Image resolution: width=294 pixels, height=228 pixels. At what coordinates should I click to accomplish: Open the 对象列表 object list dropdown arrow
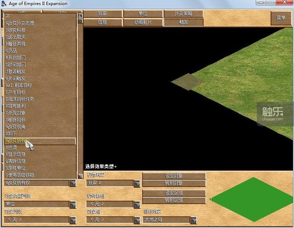[x=73, y=220]
